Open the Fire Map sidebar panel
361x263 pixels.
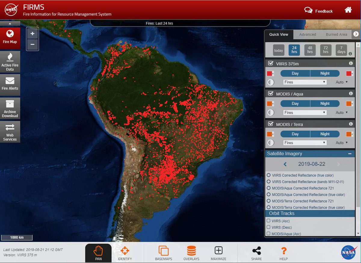pos(10,38)
